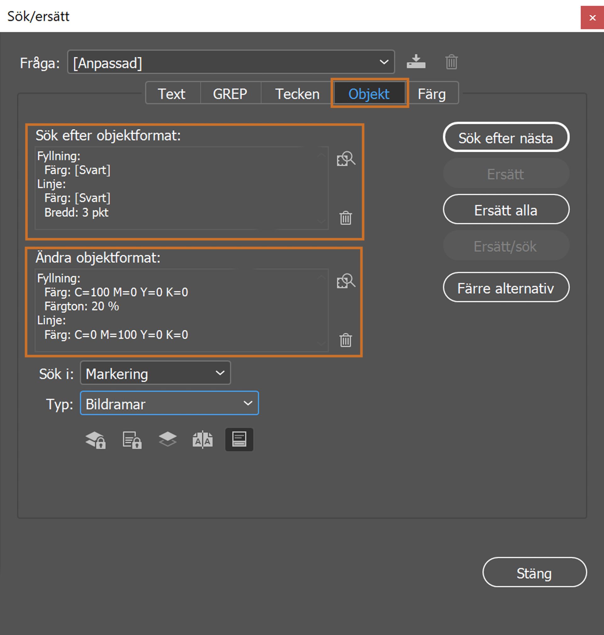Toggle include footnotes icon
This screenshot has height=635, width=604.
239,439
